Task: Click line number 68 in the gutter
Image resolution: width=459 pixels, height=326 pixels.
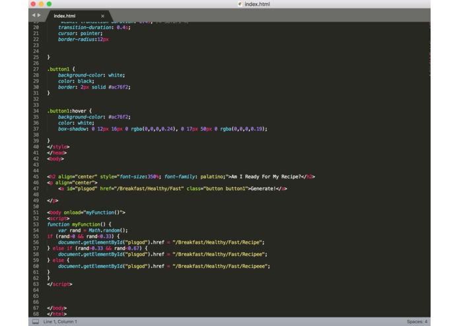Action: 36,313
